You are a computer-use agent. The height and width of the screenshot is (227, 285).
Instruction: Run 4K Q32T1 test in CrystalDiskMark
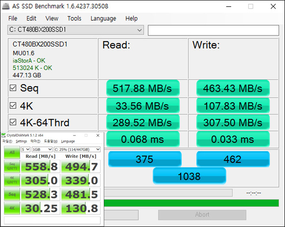point(12,180)
